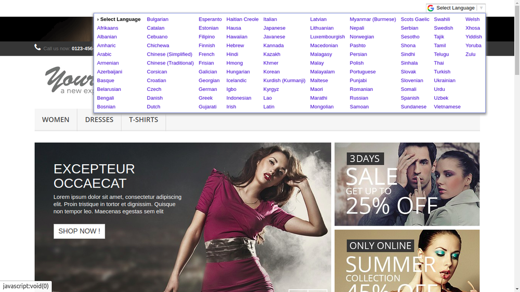
Task: Open the Summer Collection online banner
Action: point(407,261)
